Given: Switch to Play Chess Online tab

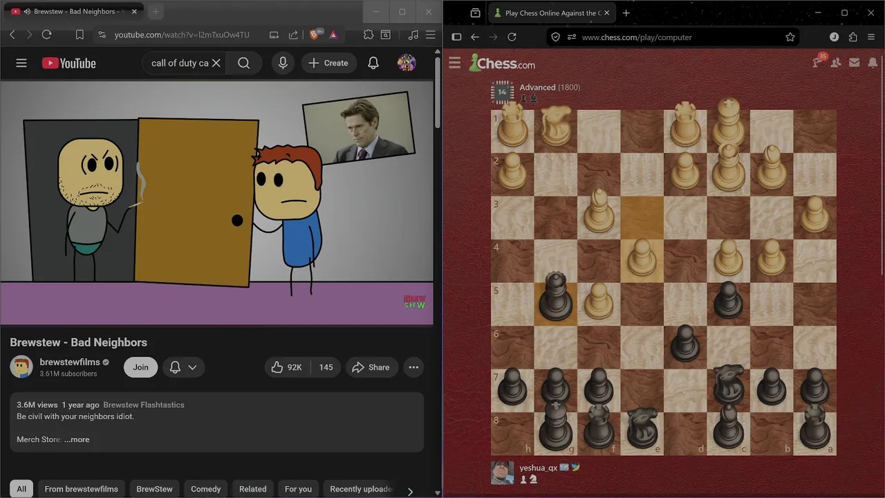Looking at the screenshot, I should pos(550,12).
